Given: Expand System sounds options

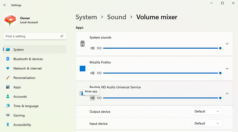Looking at the screenshot, I should pyautogui.click(x=227, y=44).
